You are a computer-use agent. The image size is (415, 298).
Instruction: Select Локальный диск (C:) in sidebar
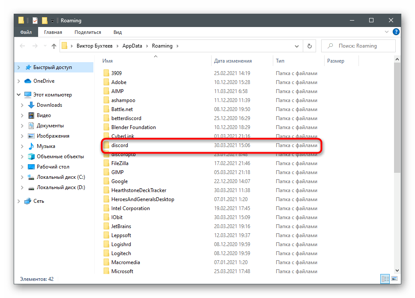tap(60, 177)
